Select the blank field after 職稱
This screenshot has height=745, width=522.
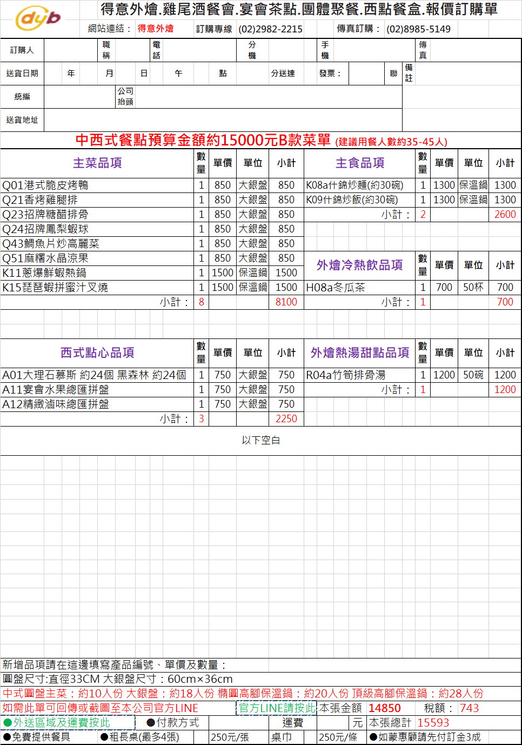(131, 50)
